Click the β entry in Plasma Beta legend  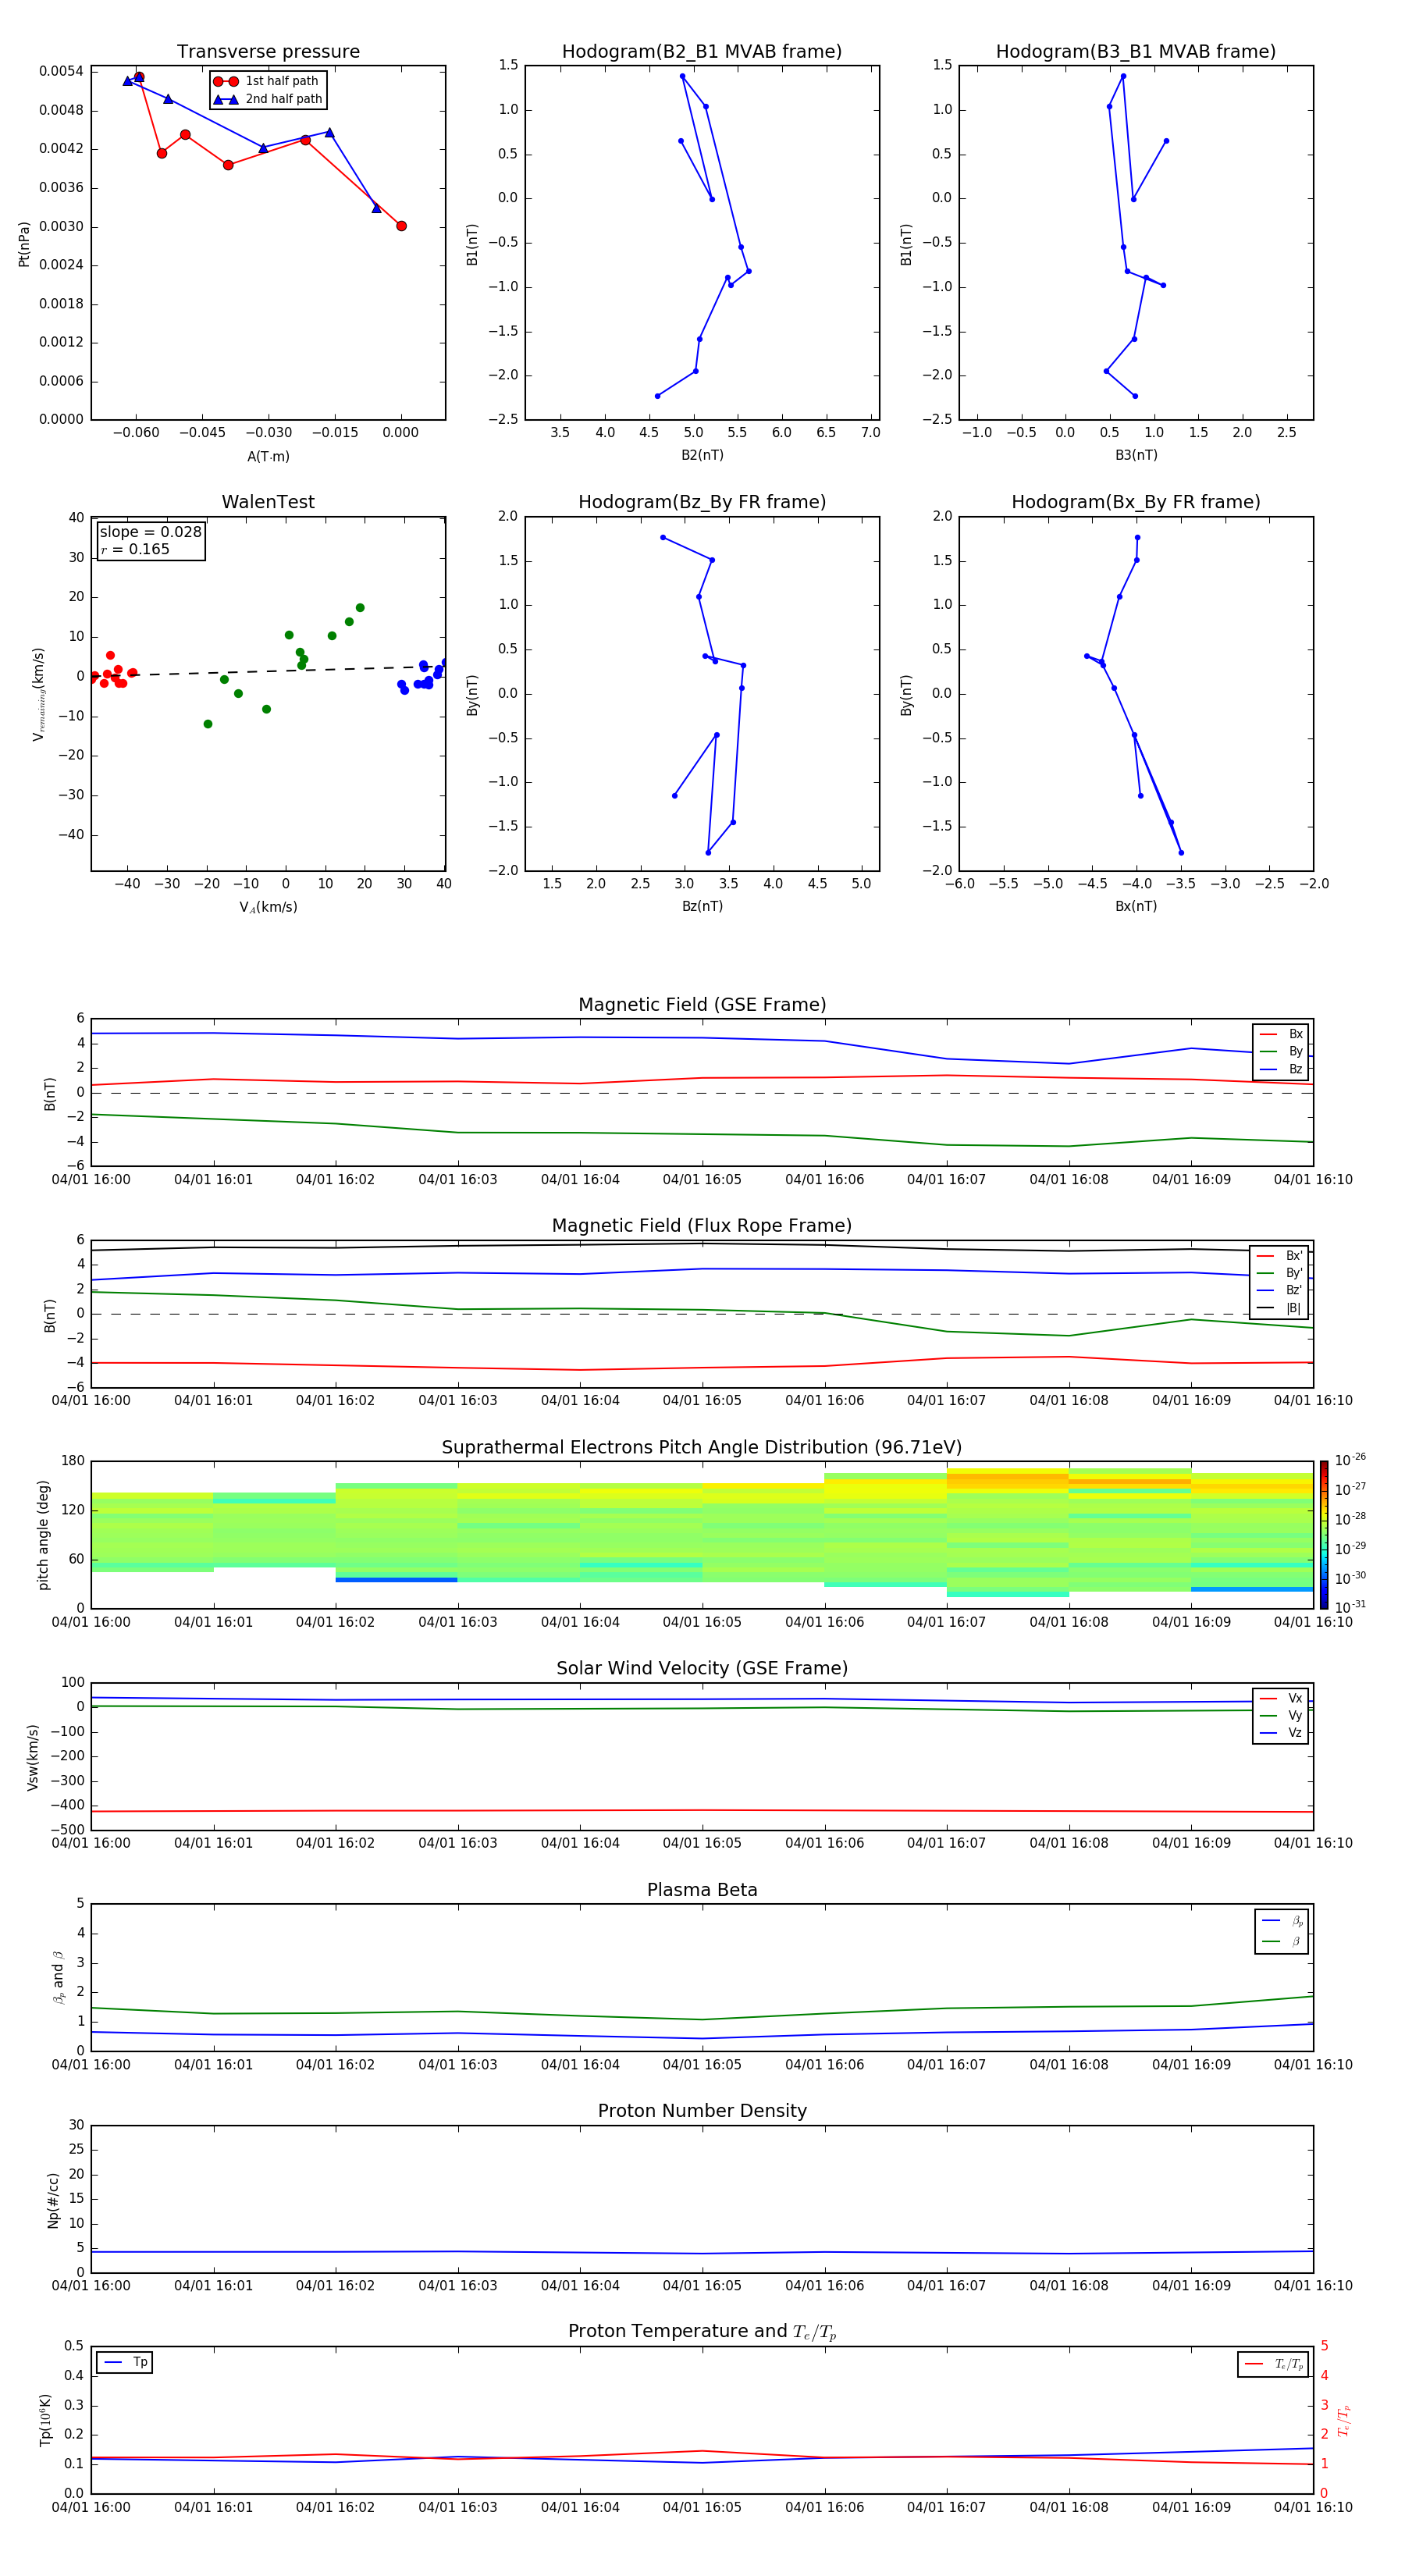[x=1282, y=1941]
